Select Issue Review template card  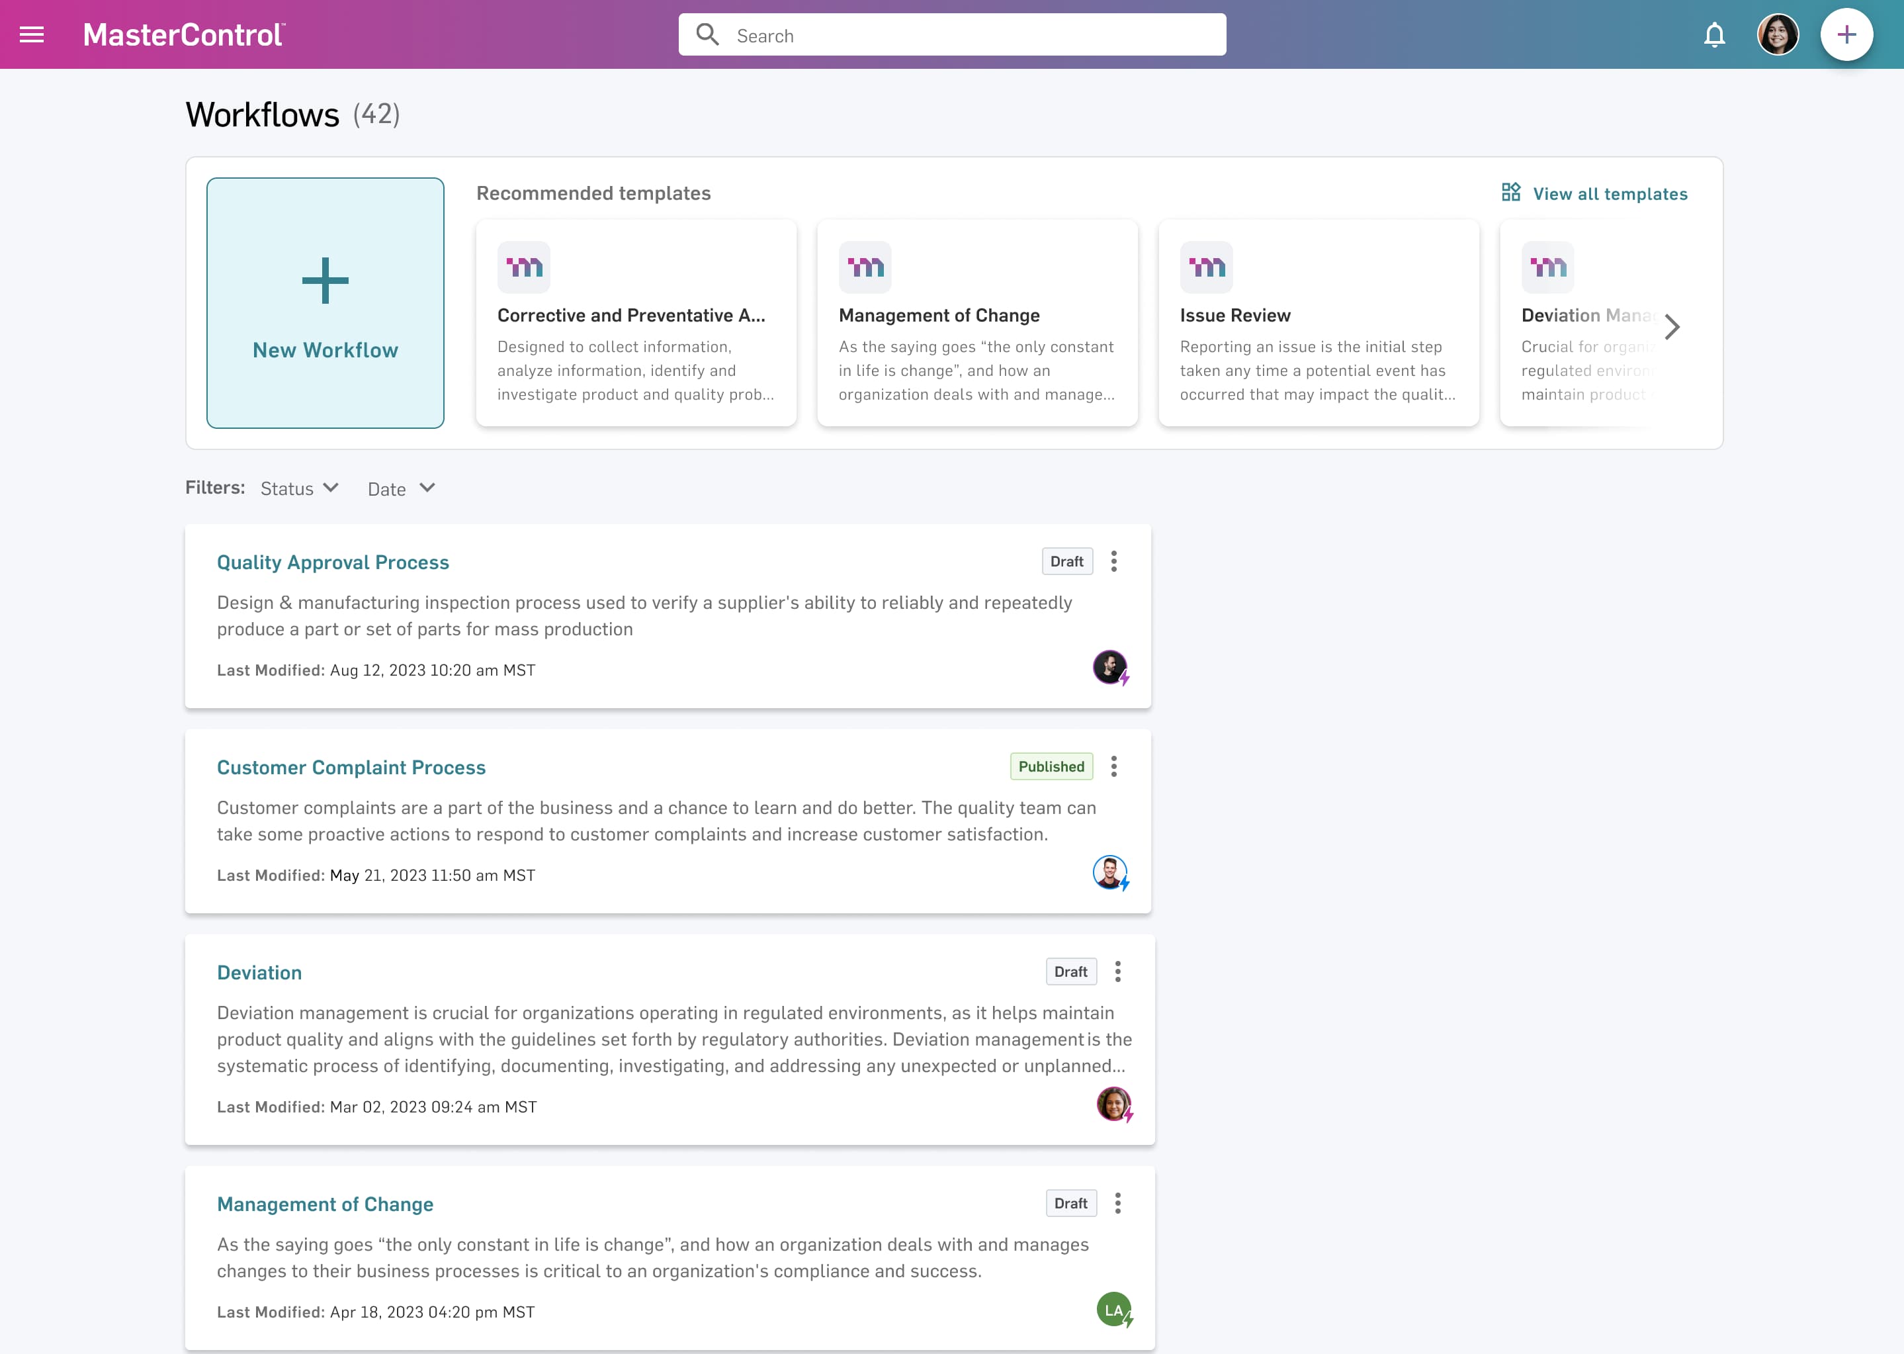click(x=1319, y=323)
